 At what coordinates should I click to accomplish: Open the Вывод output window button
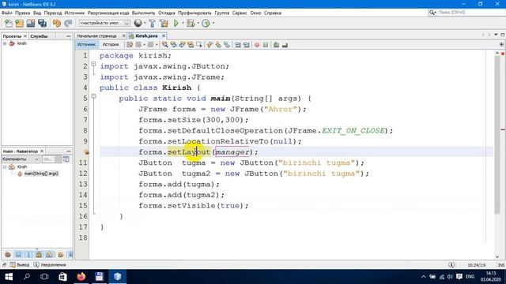click(x=20, y=265)
